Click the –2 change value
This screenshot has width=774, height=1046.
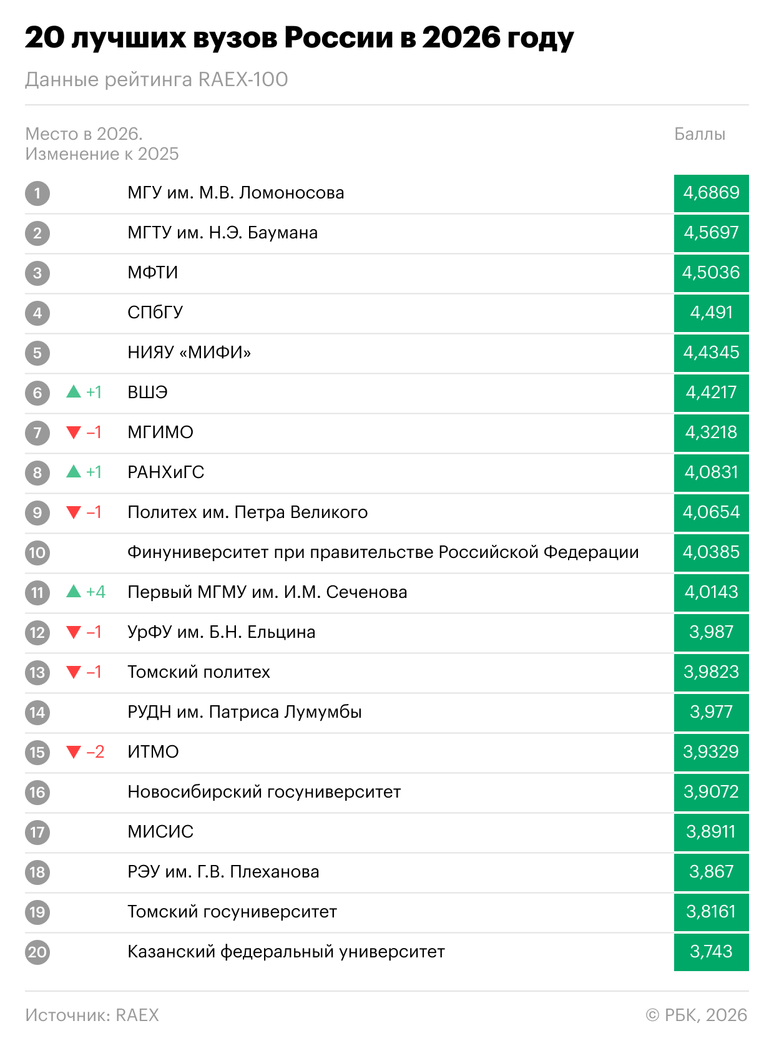point(96,751)
